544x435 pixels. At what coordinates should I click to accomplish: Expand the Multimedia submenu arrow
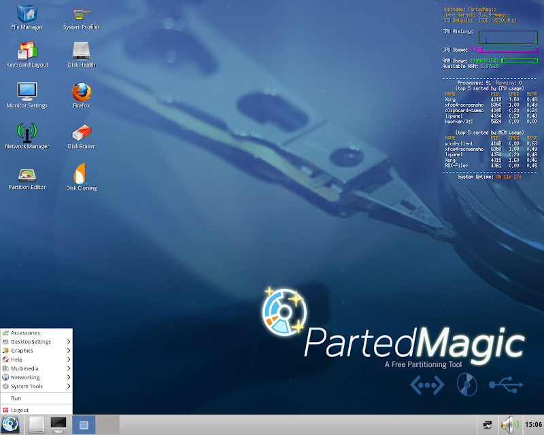point(69,368)
